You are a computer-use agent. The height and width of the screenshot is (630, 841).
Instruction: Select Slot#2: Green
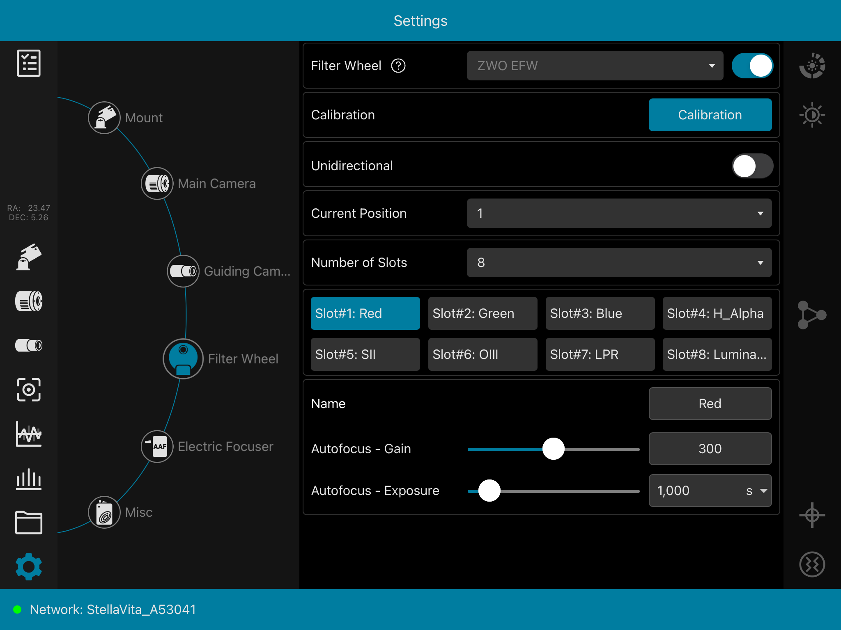click(483, 313)
